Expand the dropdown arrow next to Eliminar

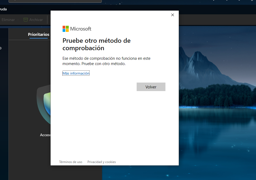[18, 19]
